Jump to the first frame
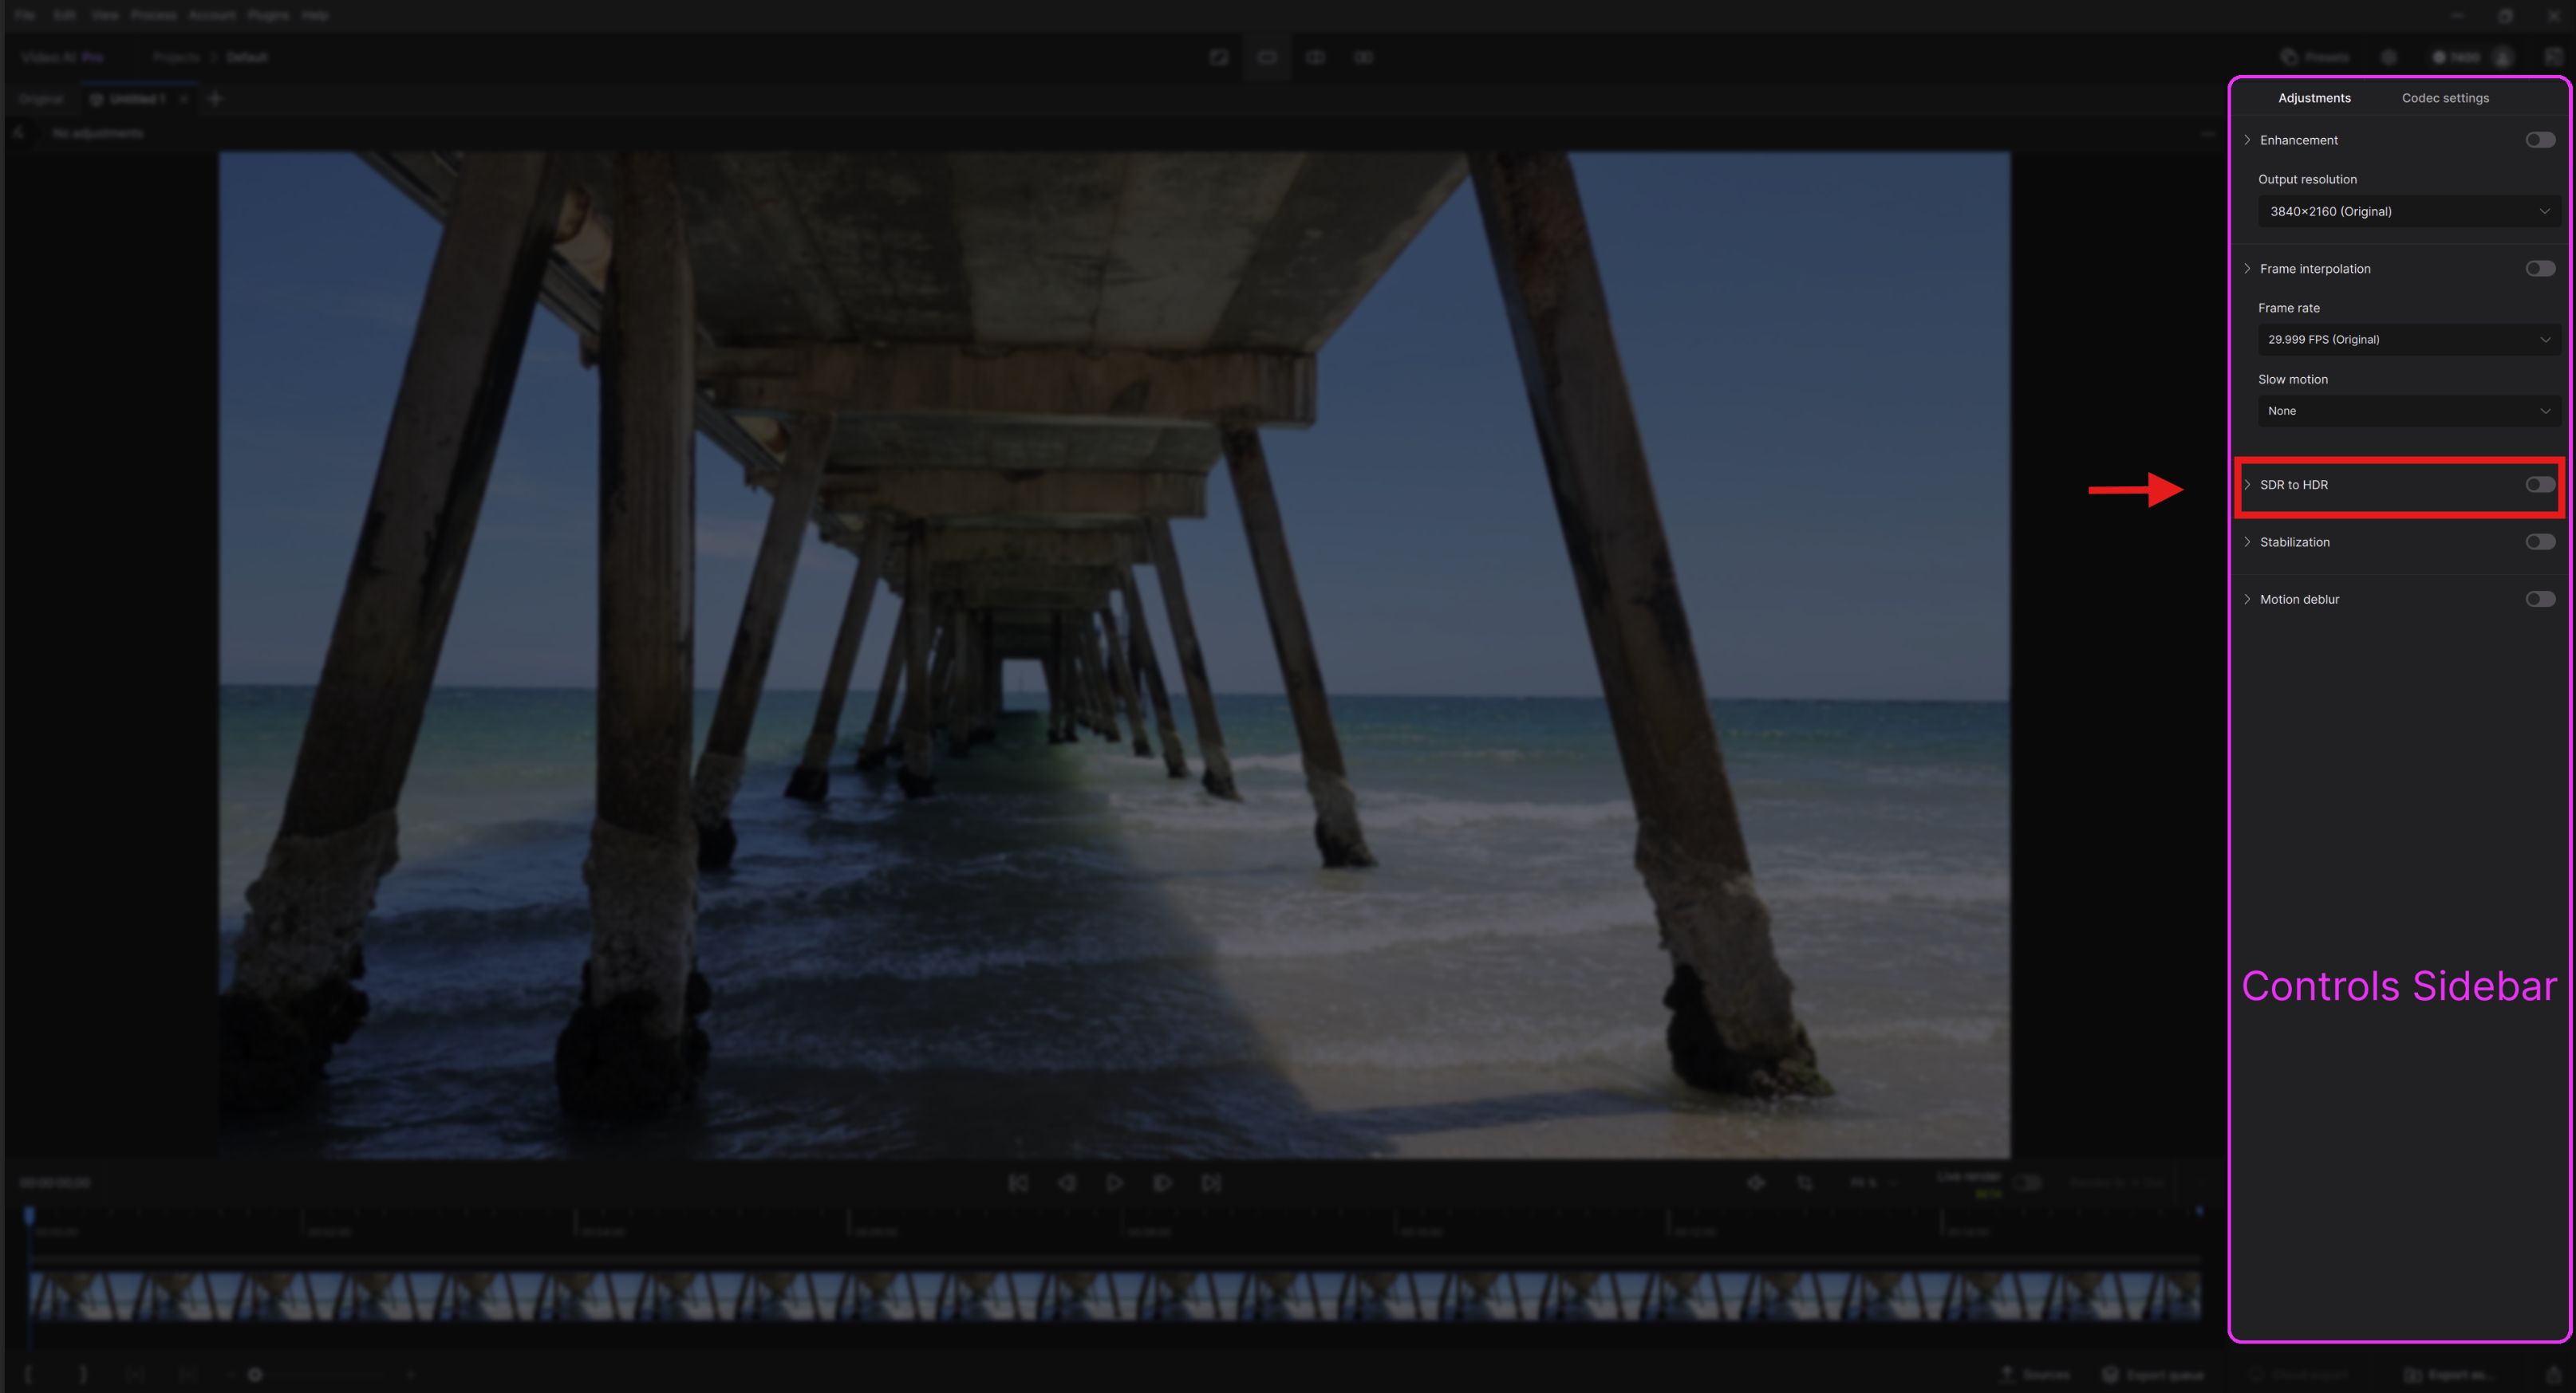The height and width of the screenshot is (1393, 2576). click(1018, 1183)
